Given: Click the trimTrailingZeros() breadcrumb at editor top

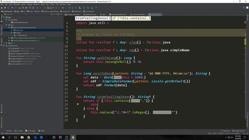Looking at the screenshot, I should 93,18.
